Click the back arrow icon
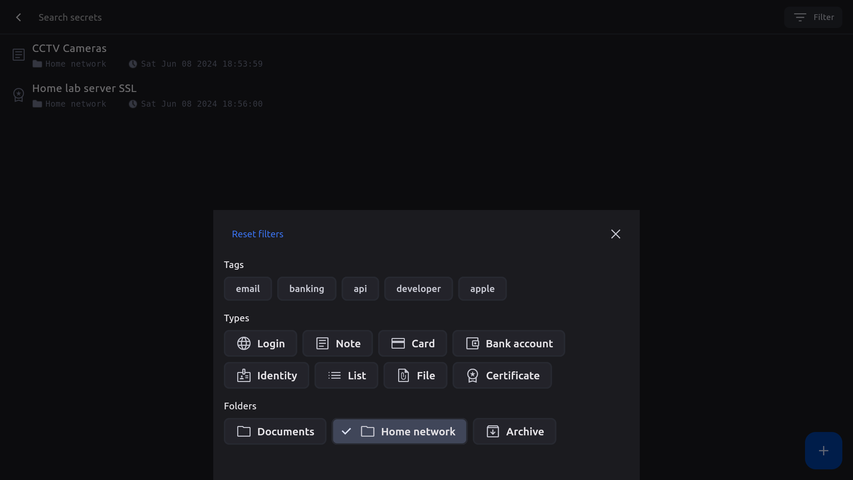The width and height of the screenshot is (853, 480). [x=19, y=17]
